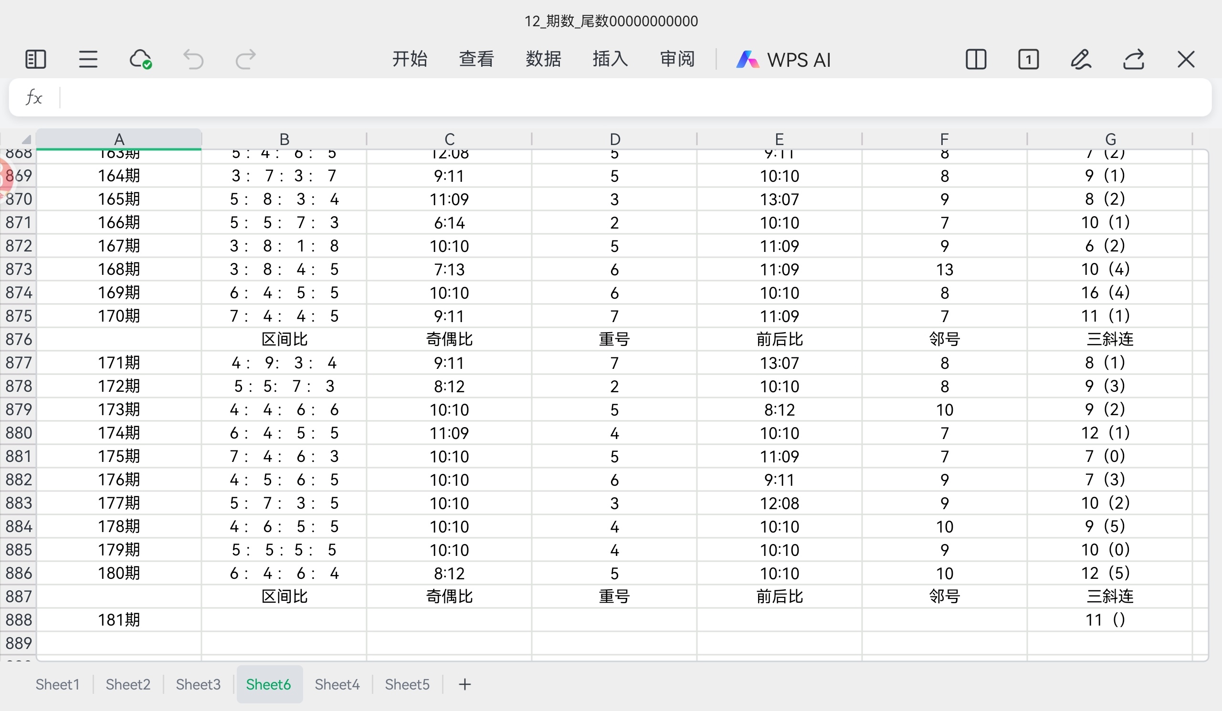
Task: Select column B header
Action: coord(284,139)
